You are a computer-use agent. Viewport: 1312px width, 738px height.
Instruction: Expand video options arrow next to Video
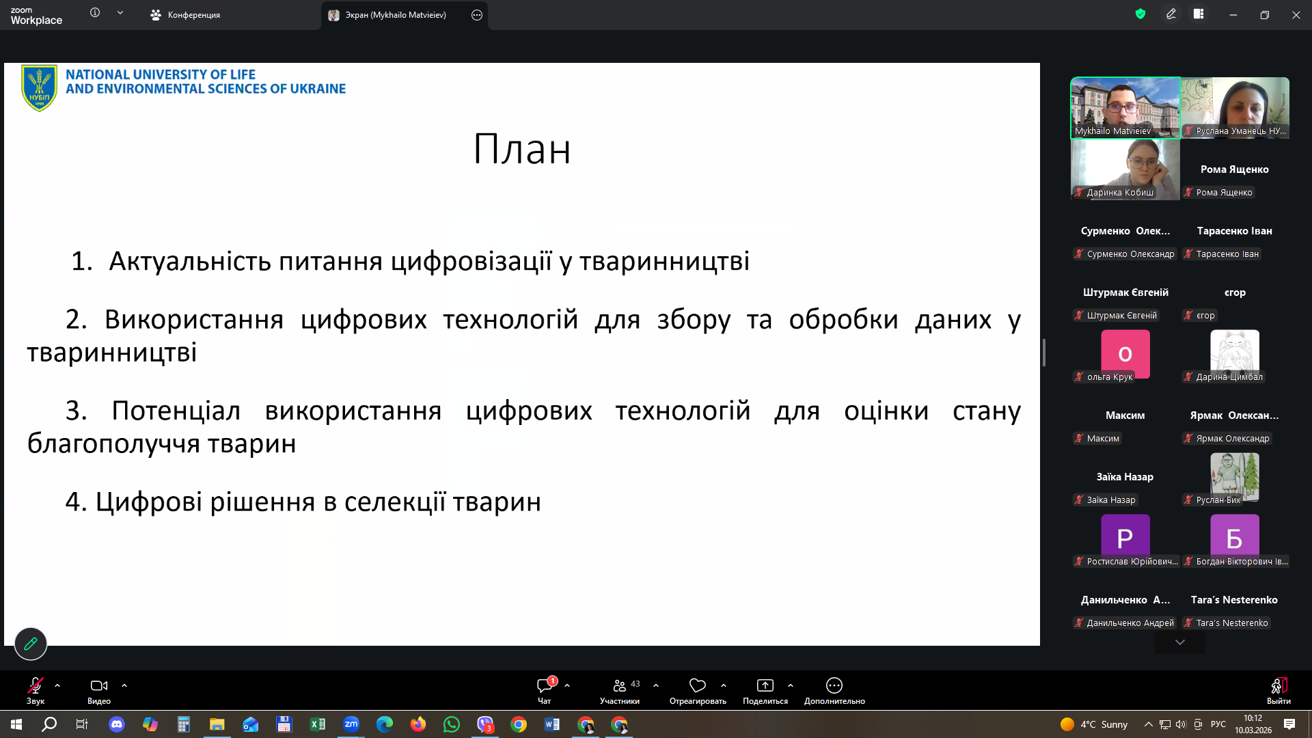click(x=124, y=685)
